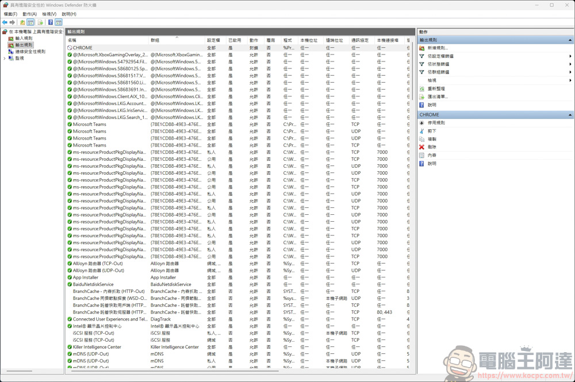Click 停用規則 under CHROME actions
The width and height of the screenshot is (575, 382).
click(x=436, y=123)
